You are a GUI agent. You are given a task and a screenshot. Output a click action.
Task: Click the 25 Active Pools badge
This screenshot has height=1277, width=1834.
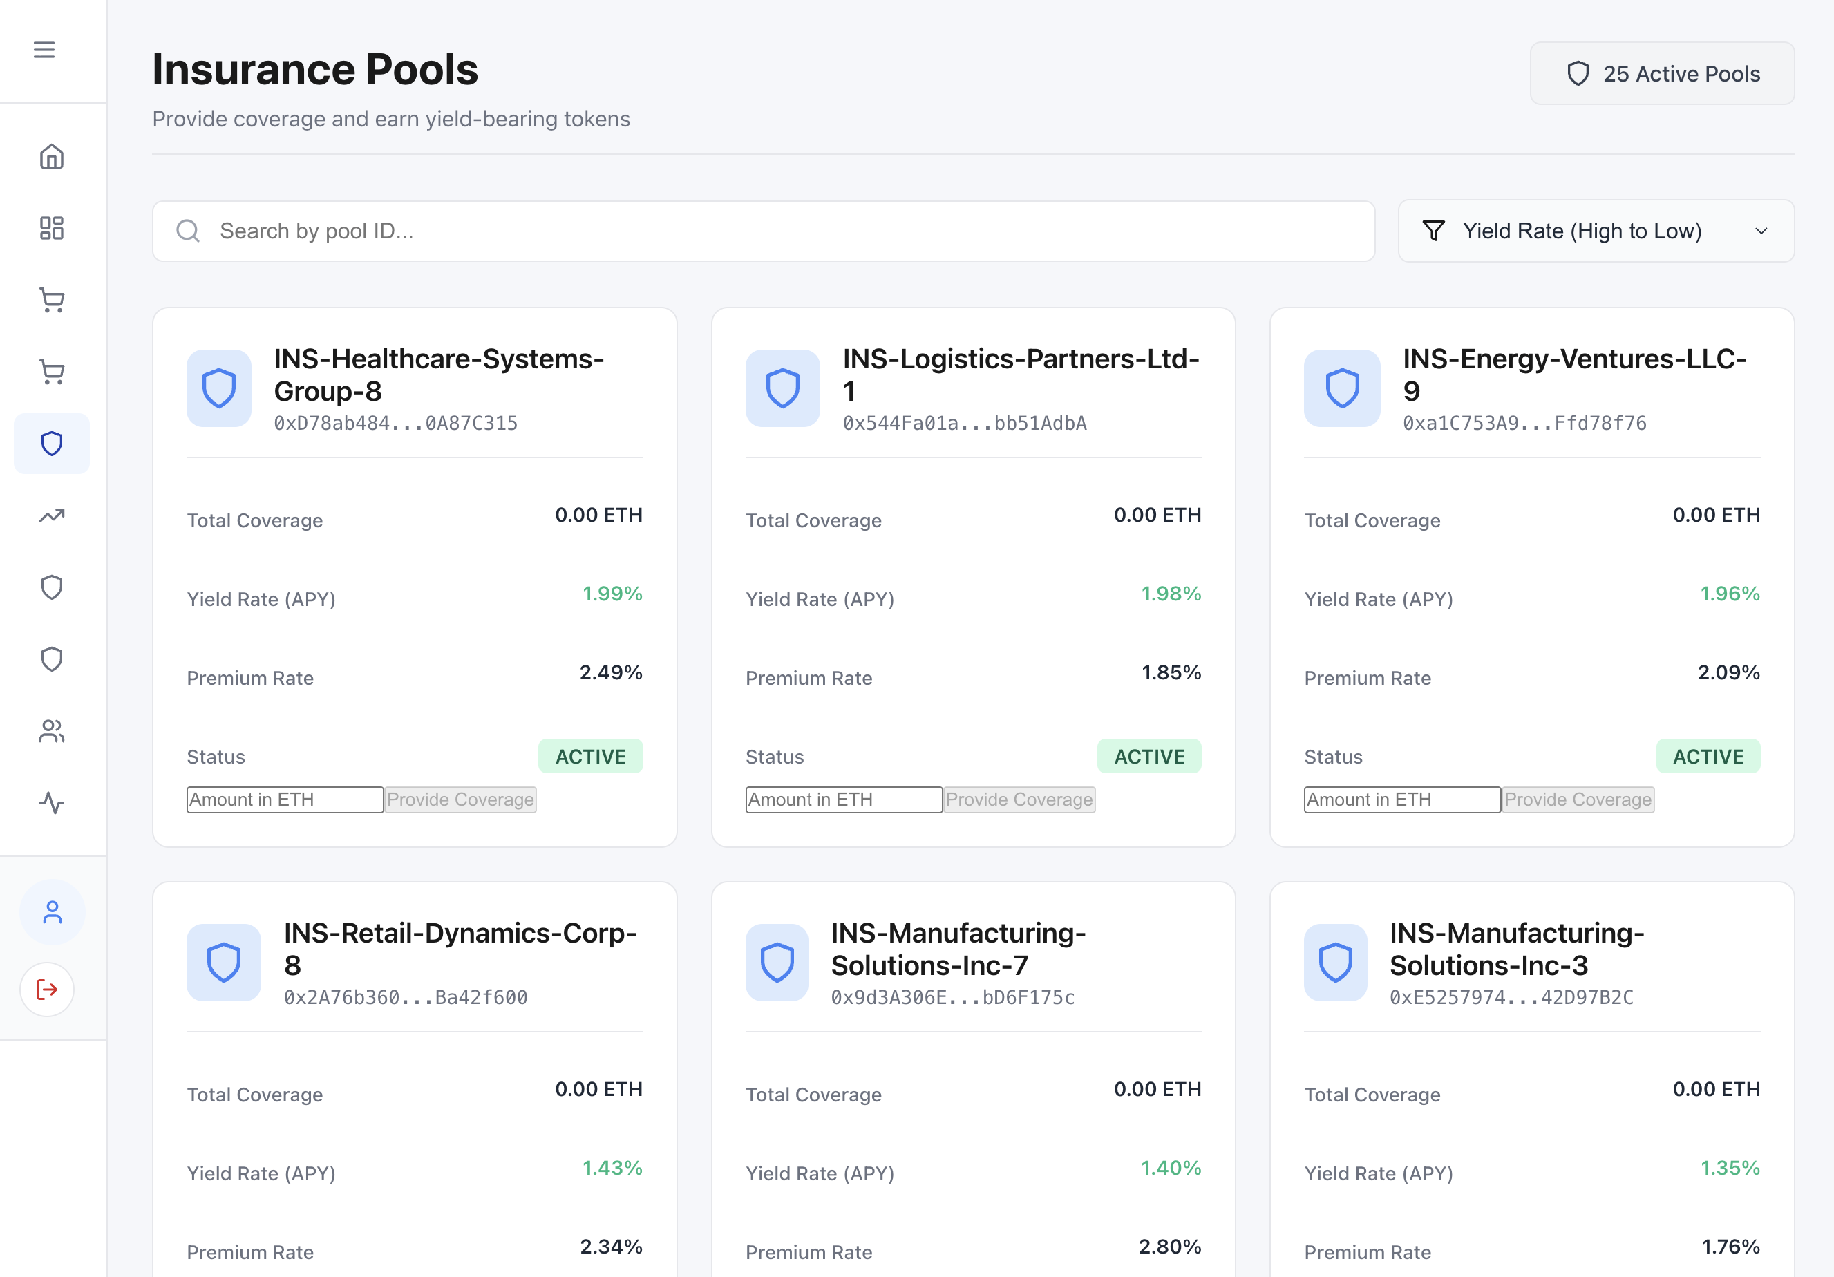pyautogui.click(x=1661, y=73)
